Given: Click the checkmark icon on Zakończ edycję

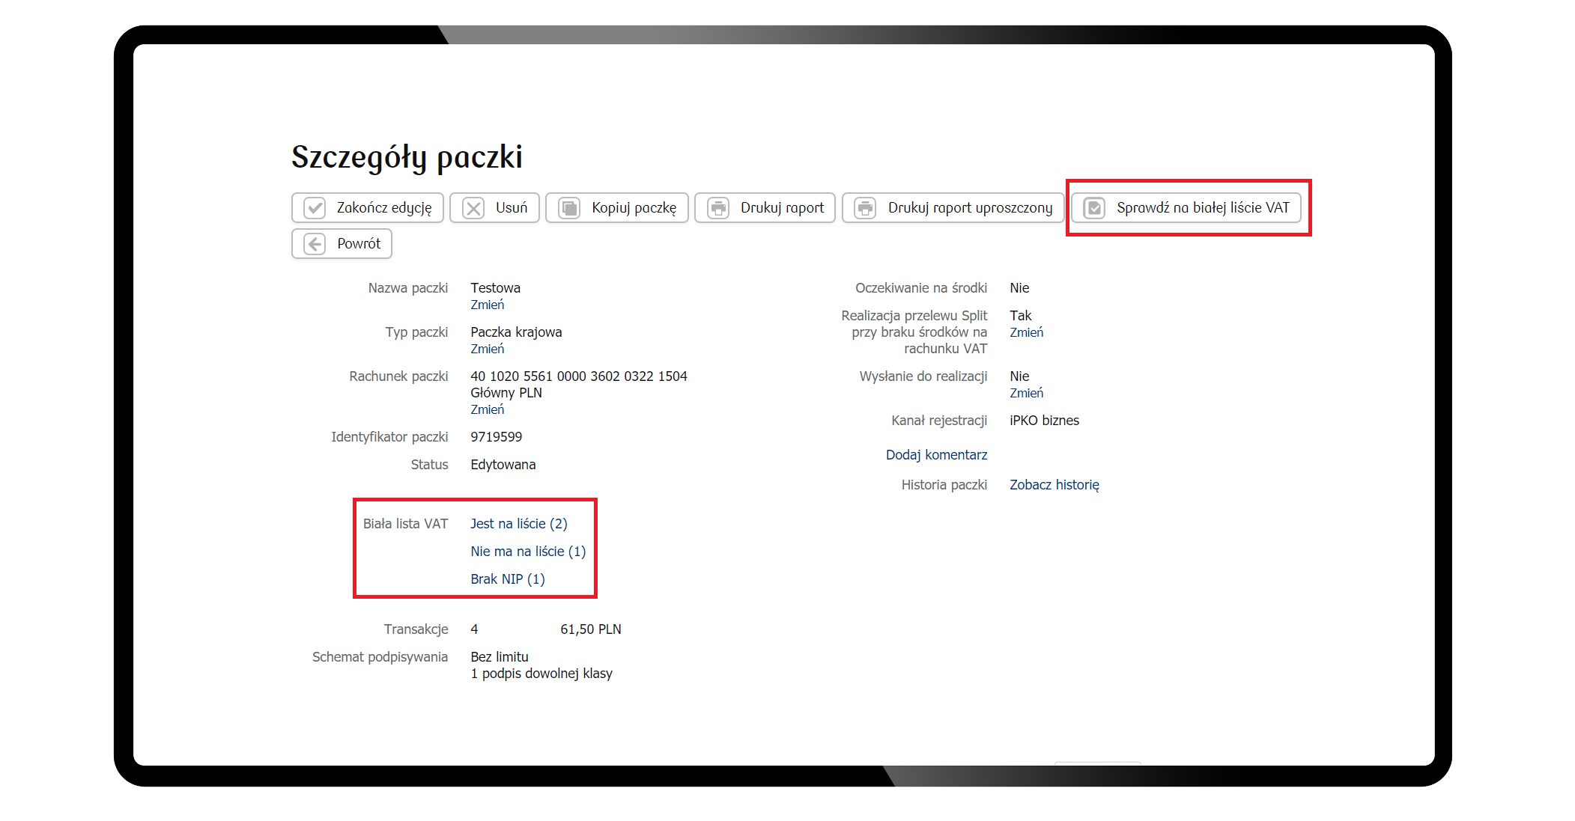Looking at the screenshot, I should coord(315,208).
